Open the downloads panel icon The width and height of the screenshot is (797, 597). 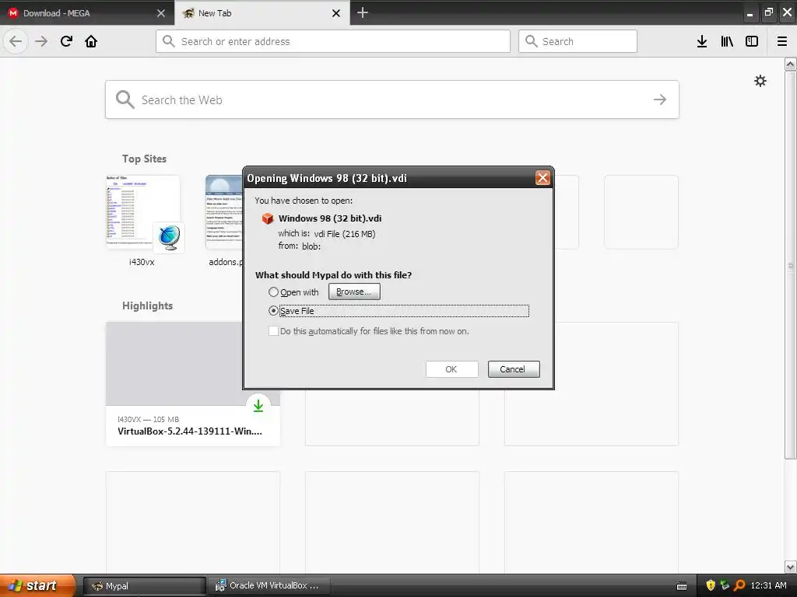click(702, 41)
